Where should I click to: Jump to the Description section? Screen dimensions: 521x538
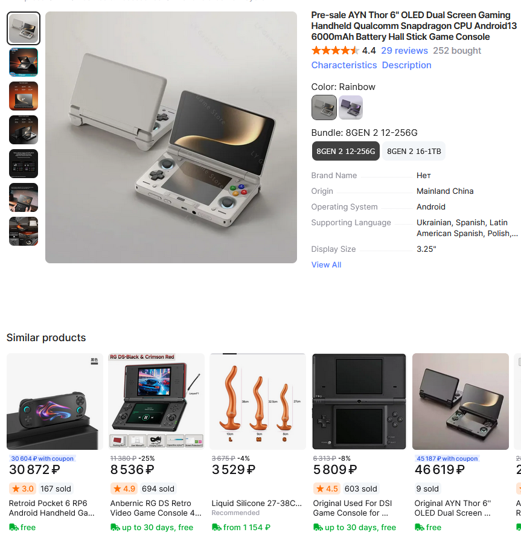pyautogui.click(x=406, y=65)
